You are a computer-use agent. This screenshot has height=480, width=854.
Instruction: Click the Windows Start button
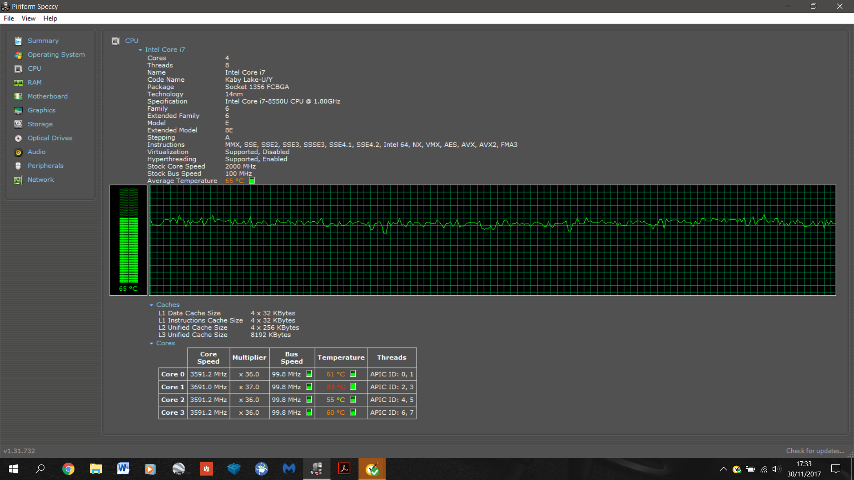click(x=13, y=469)
